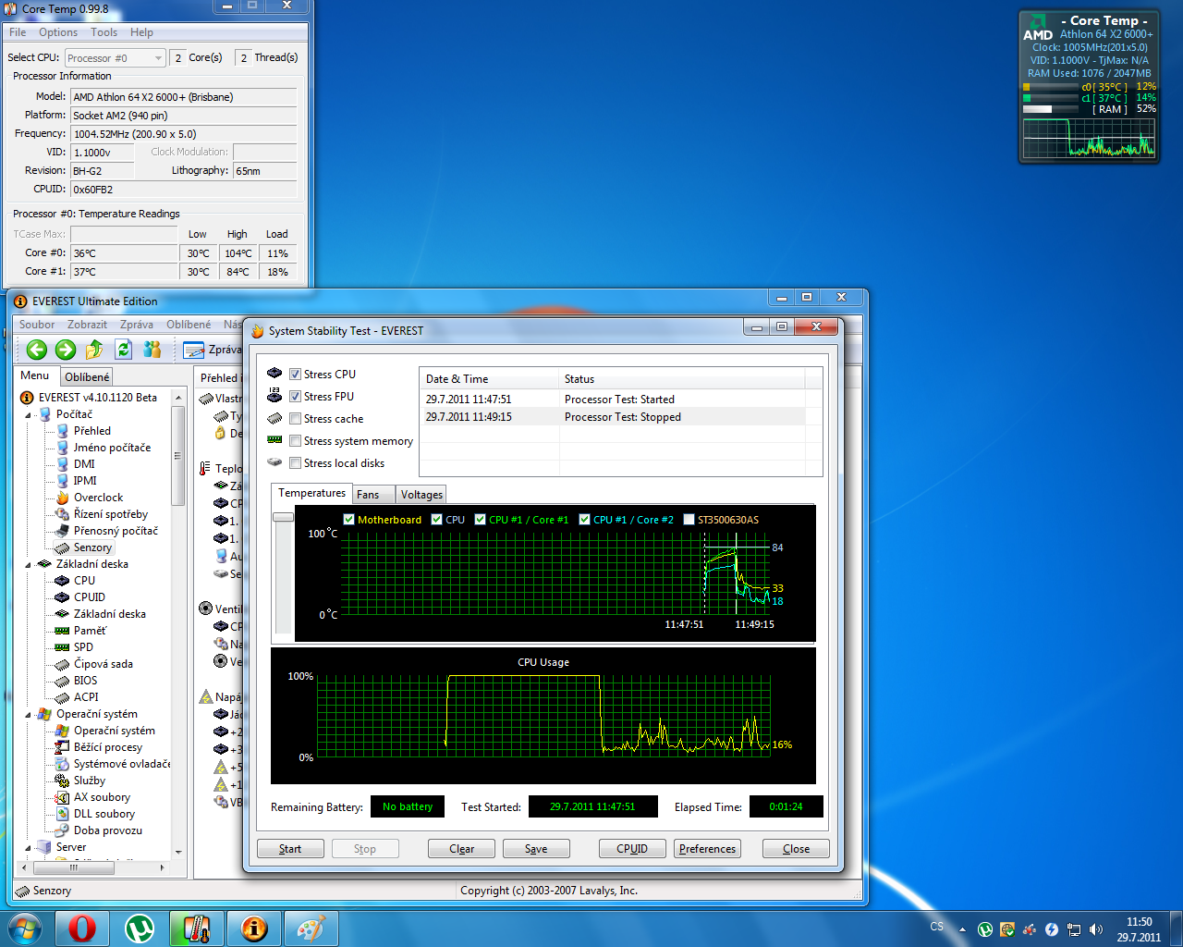1183x947 pixels.
Task: Switch to the Voltages tab
Action: [421, 495]
